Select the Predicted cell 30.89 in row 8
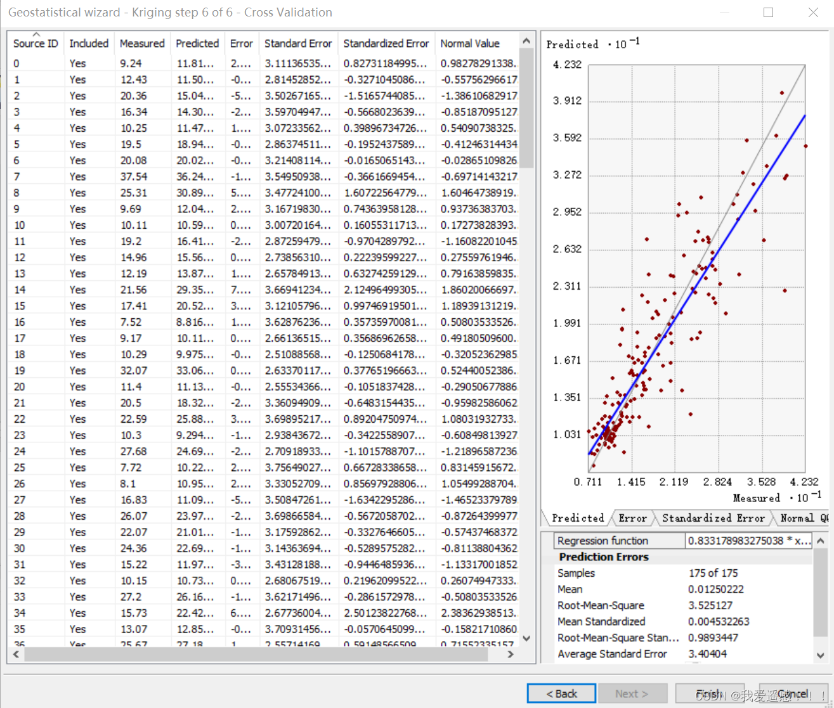834x708 pixels. point(195,193)
